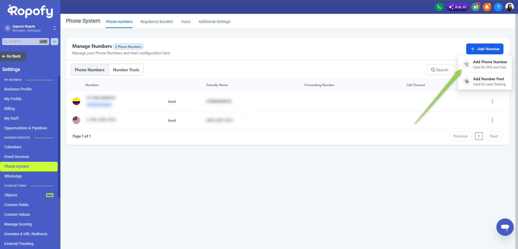Switch to the Regulatory Bundles tab
This screenshot has height=249, width=518.
pos(156,22)
